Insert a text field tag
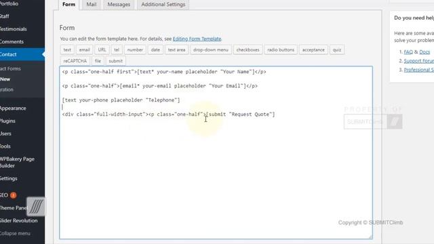 point(67,49)
